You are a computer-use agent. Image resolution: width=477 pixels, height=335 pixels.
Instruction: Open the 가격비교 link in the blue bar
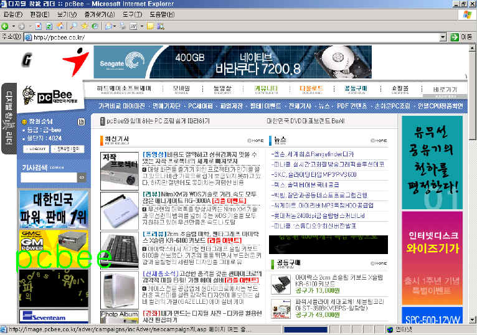pyautogui.click(x=110, y=106)
